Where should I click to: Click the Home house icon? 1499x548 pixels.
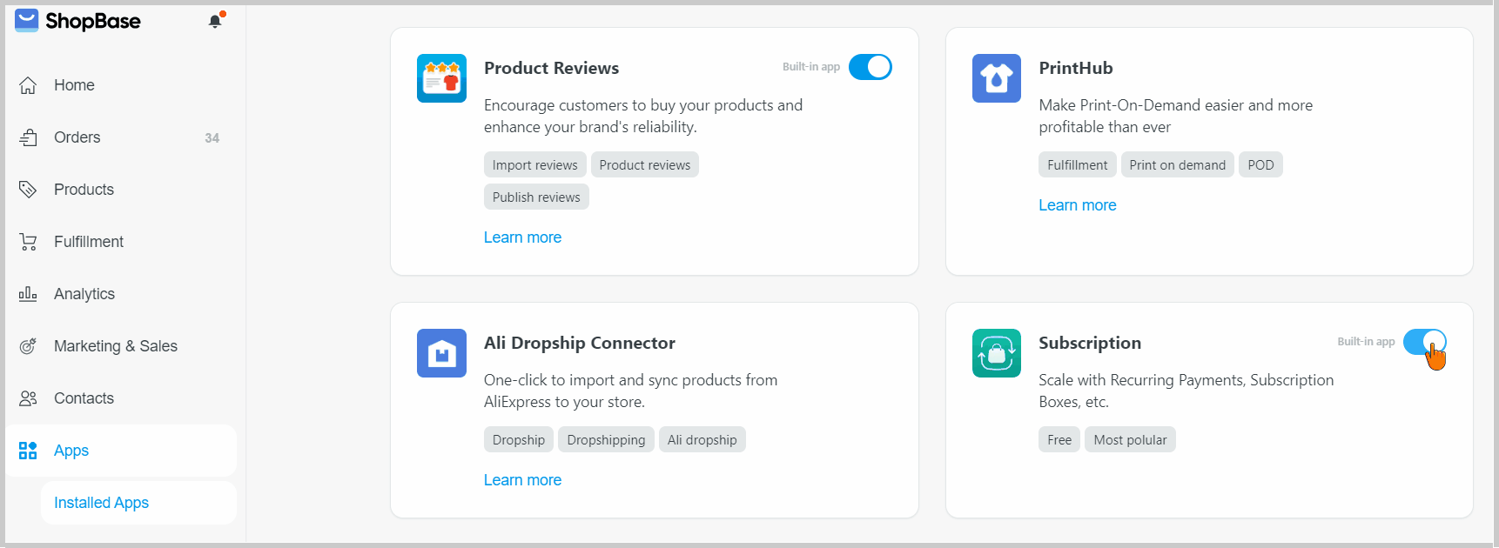[28, 85]
